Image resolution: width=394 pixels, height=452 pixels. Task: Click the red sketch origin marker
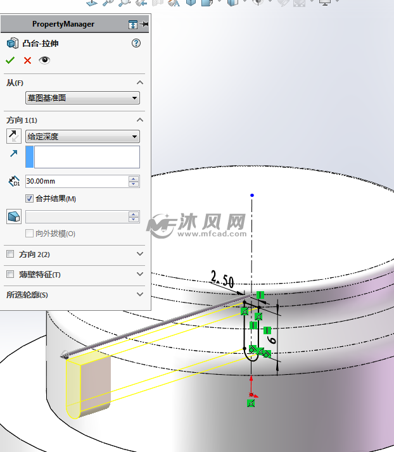click(x=252, y=394)
